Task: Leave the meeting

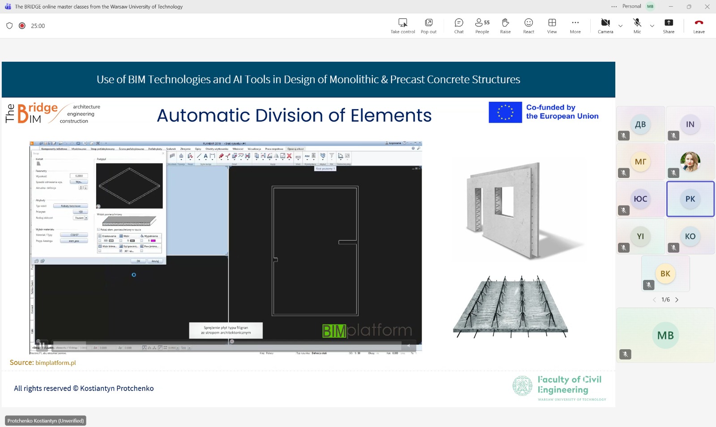Action: 699,26
